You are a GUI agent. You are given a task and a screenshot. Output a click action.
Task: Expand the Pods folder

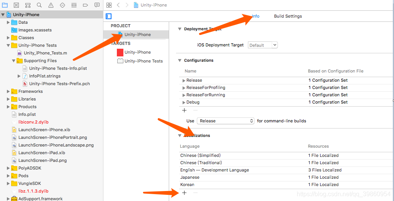(8, 176)
